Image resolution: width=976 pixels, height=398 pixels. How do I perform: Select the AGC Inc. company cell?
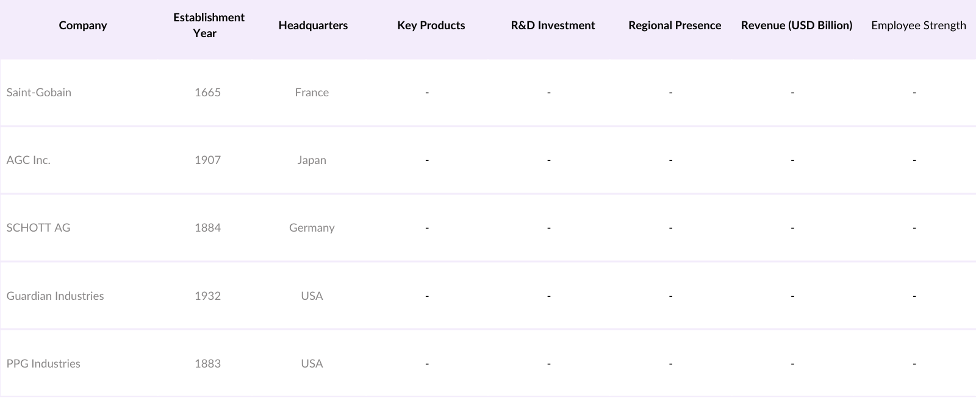point(29,160)
